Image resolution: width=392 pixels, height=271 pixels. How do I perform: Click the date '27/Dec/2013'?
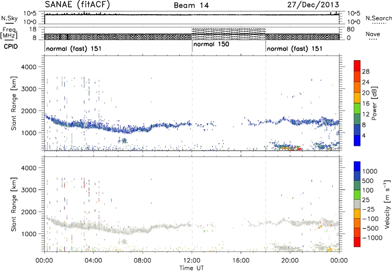click(313, 4)
